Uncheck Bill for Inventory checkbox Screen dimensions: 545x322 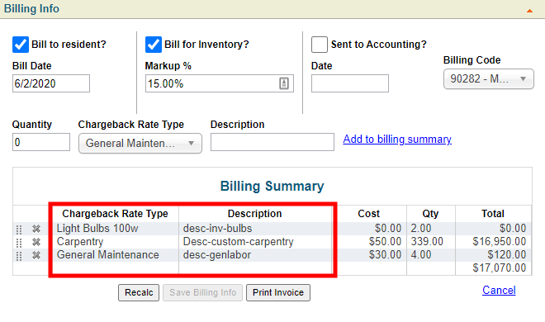[154, 45]
